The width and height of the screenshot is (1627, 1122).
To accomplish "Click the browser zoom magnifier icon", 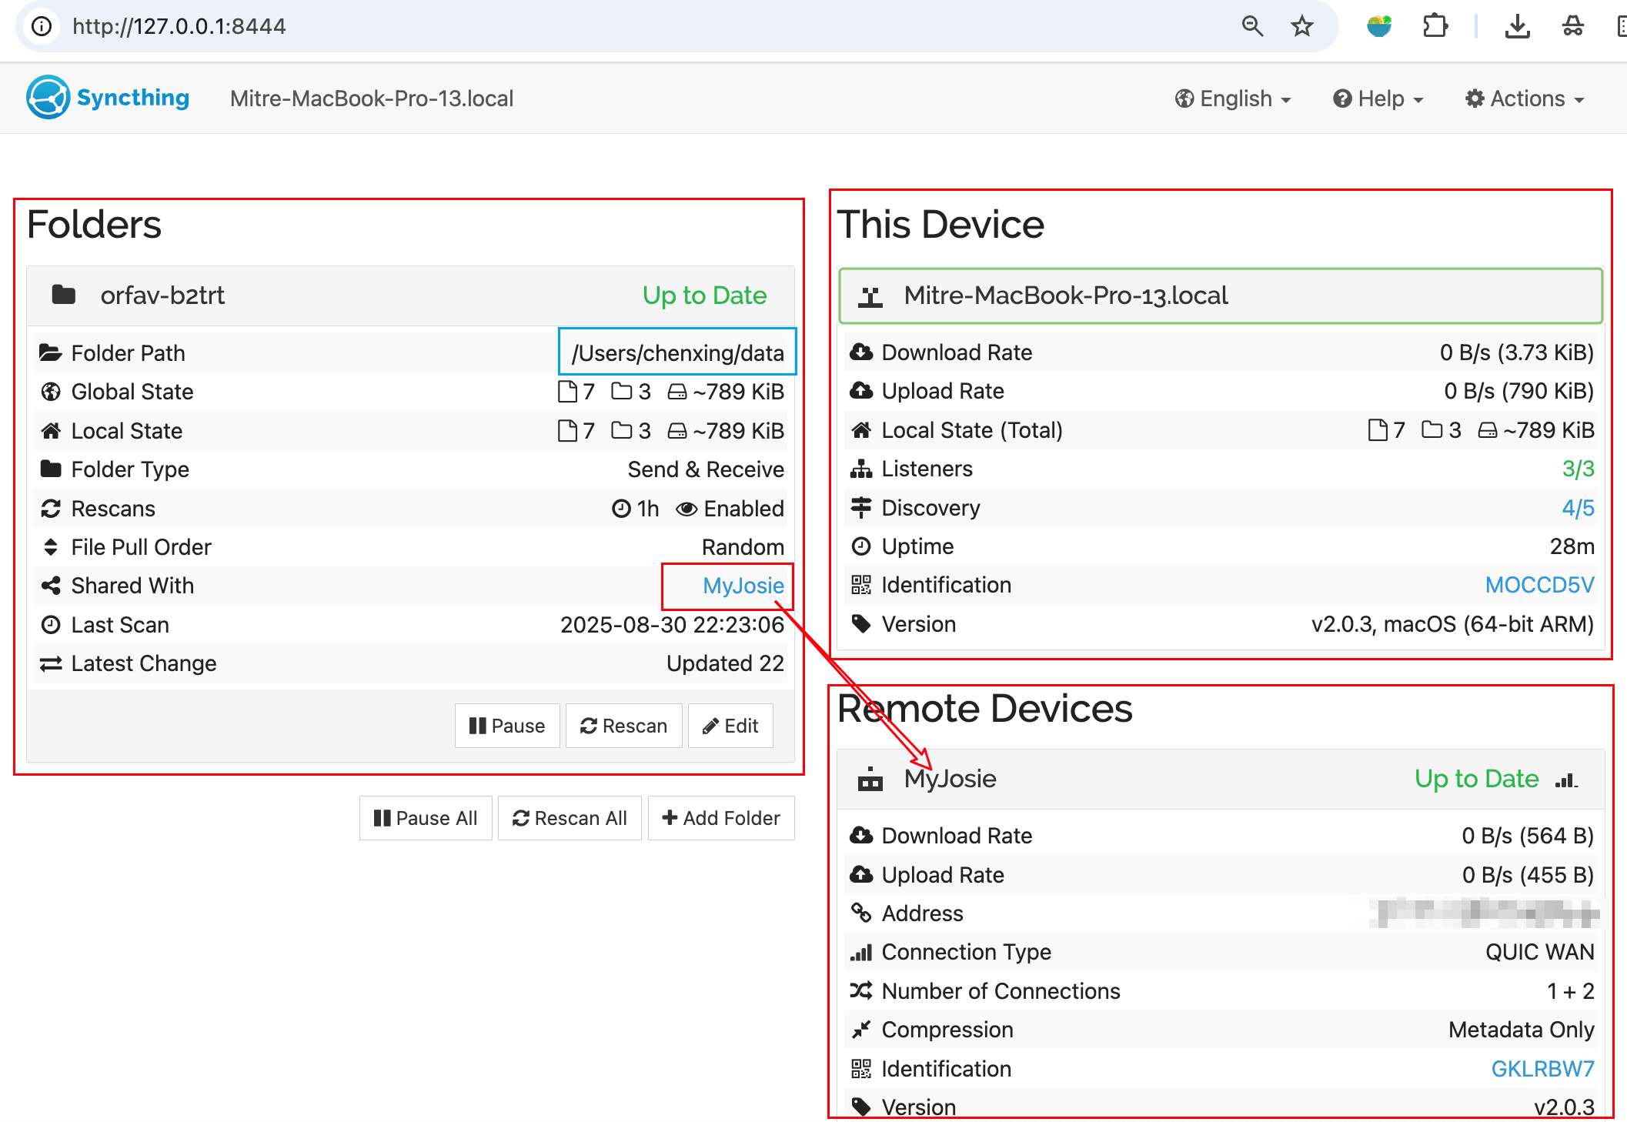I will 1252,27.
